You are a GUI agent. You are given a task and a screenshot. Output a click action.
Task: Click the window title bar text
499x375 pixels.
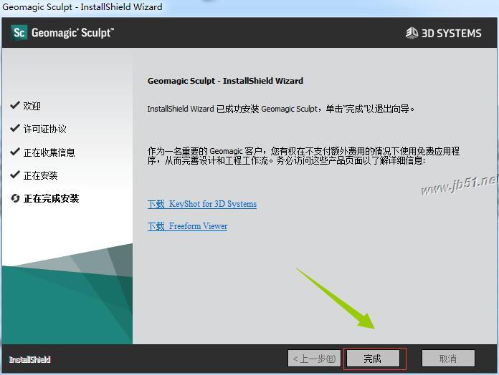pos(82,6)
